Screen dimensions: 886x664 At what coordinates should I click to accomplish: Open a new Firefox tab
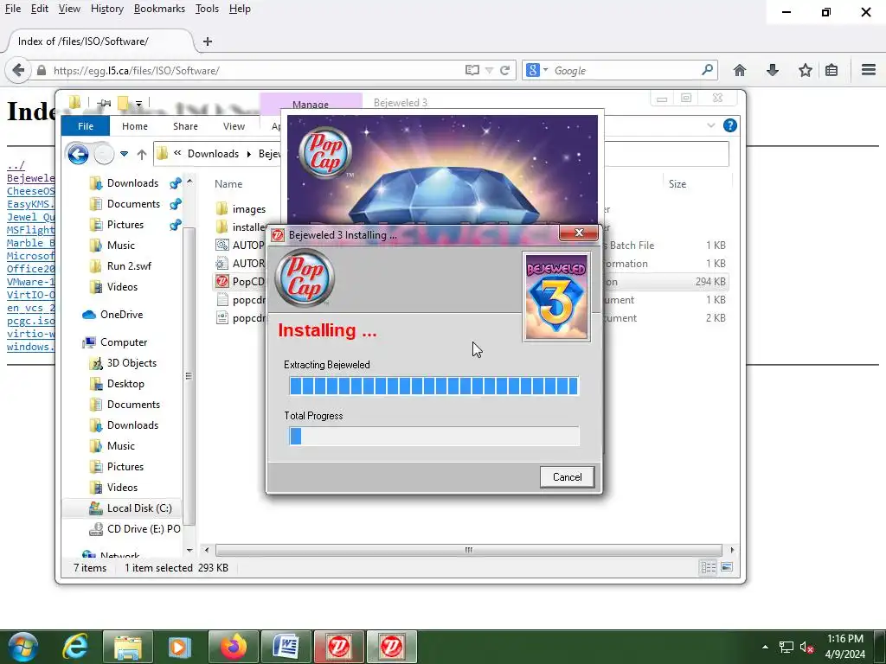tap(208, 41)
